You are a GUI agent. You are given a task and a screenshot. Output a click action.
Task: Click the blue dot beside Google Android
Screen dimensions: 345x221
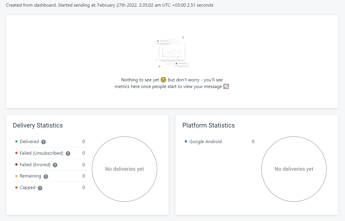[x=186, y=141]
